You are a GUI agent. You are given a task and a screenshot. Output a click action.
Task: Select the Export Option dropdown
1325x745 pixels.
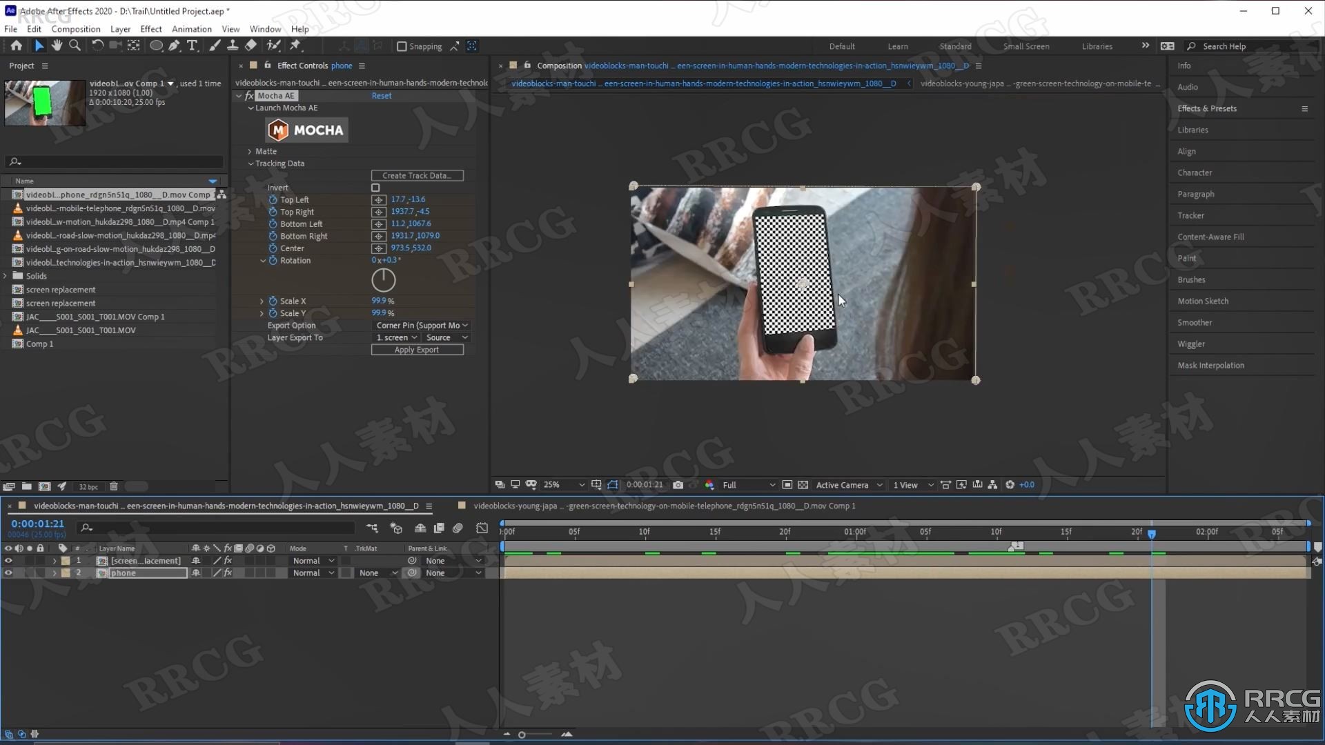[x=419, y=325]
